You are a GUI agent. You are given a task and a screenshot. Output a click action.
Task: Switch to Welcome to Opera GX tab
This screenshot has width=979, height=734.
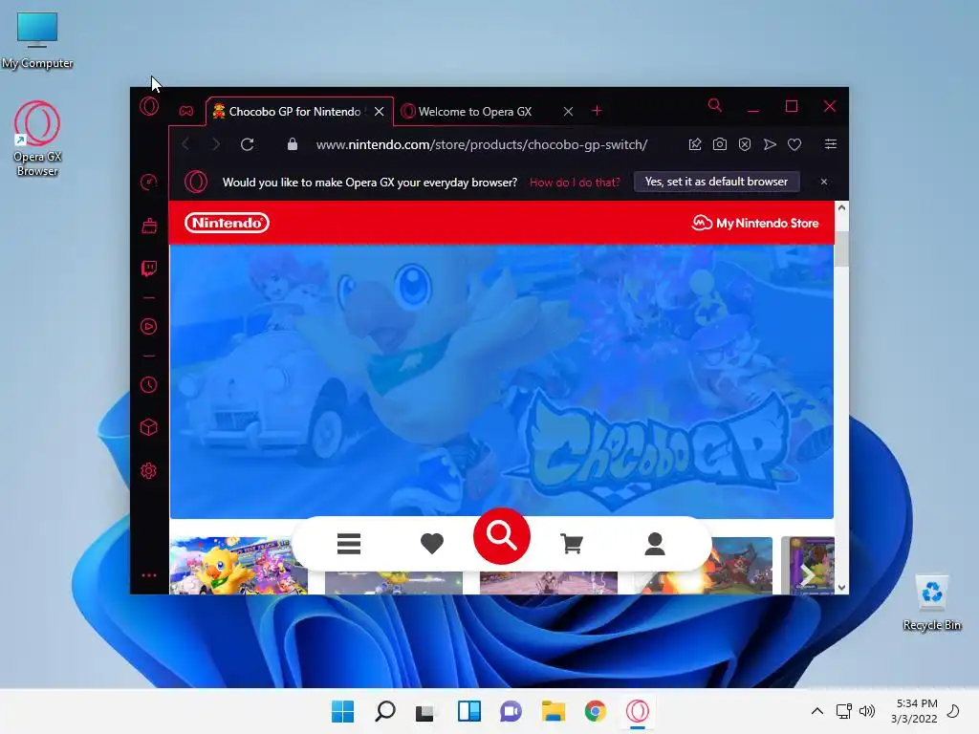coord(475,112)
